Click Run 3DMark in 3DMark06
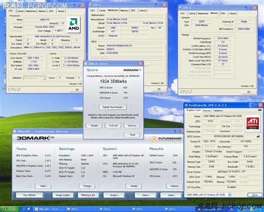 29,195
